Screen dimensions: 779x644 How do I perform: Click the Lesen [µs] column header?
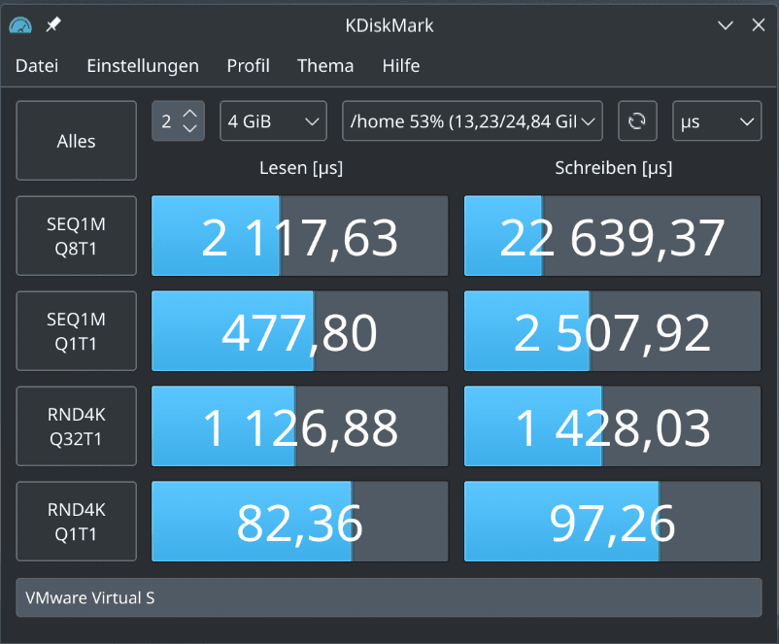click(x=300, y=168)
